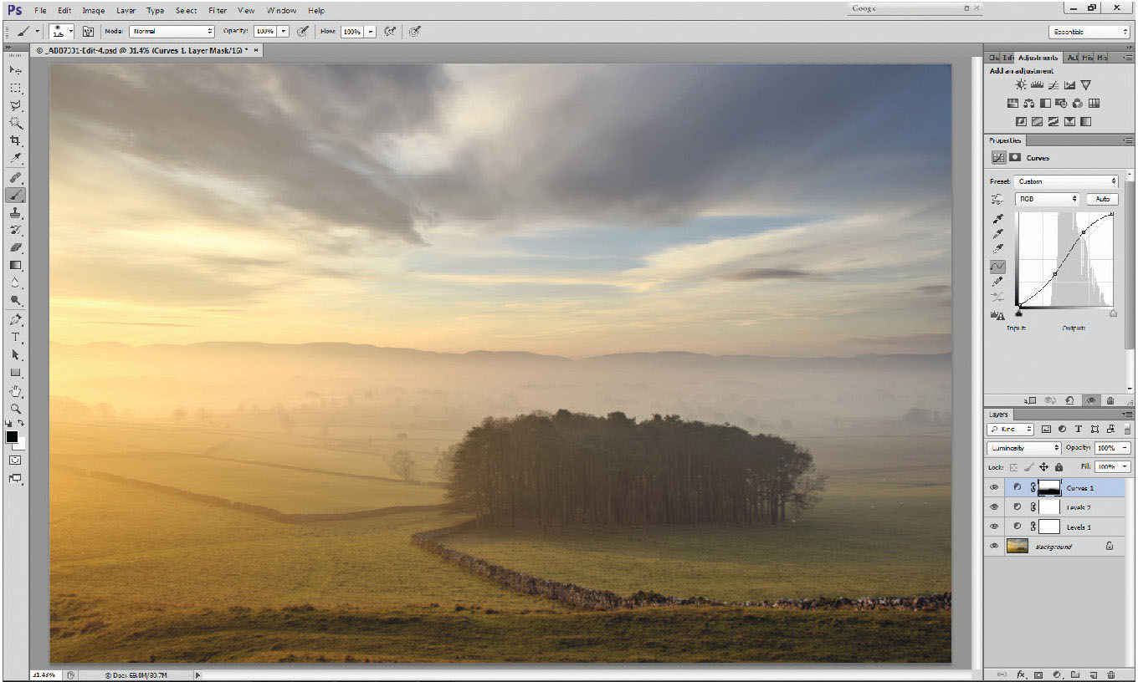The height and width of the screenshot is (682, 1138).
Task: Toggle airbrush build-up mode in options bar
Action: pyautogui.click(x=390, y=31)
